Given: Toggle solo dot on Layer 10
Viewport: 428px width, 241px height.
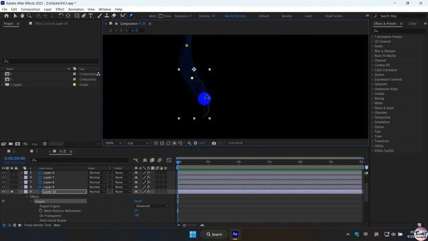Looking at the screenshot, I should click(12, 191).
